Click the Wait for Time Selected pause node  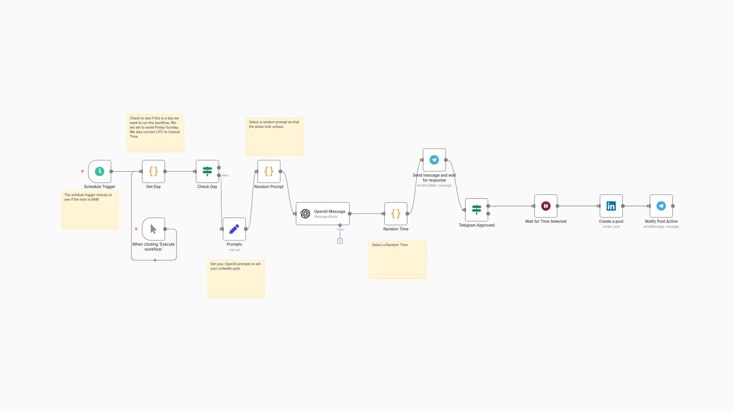[x=546, y=206]
